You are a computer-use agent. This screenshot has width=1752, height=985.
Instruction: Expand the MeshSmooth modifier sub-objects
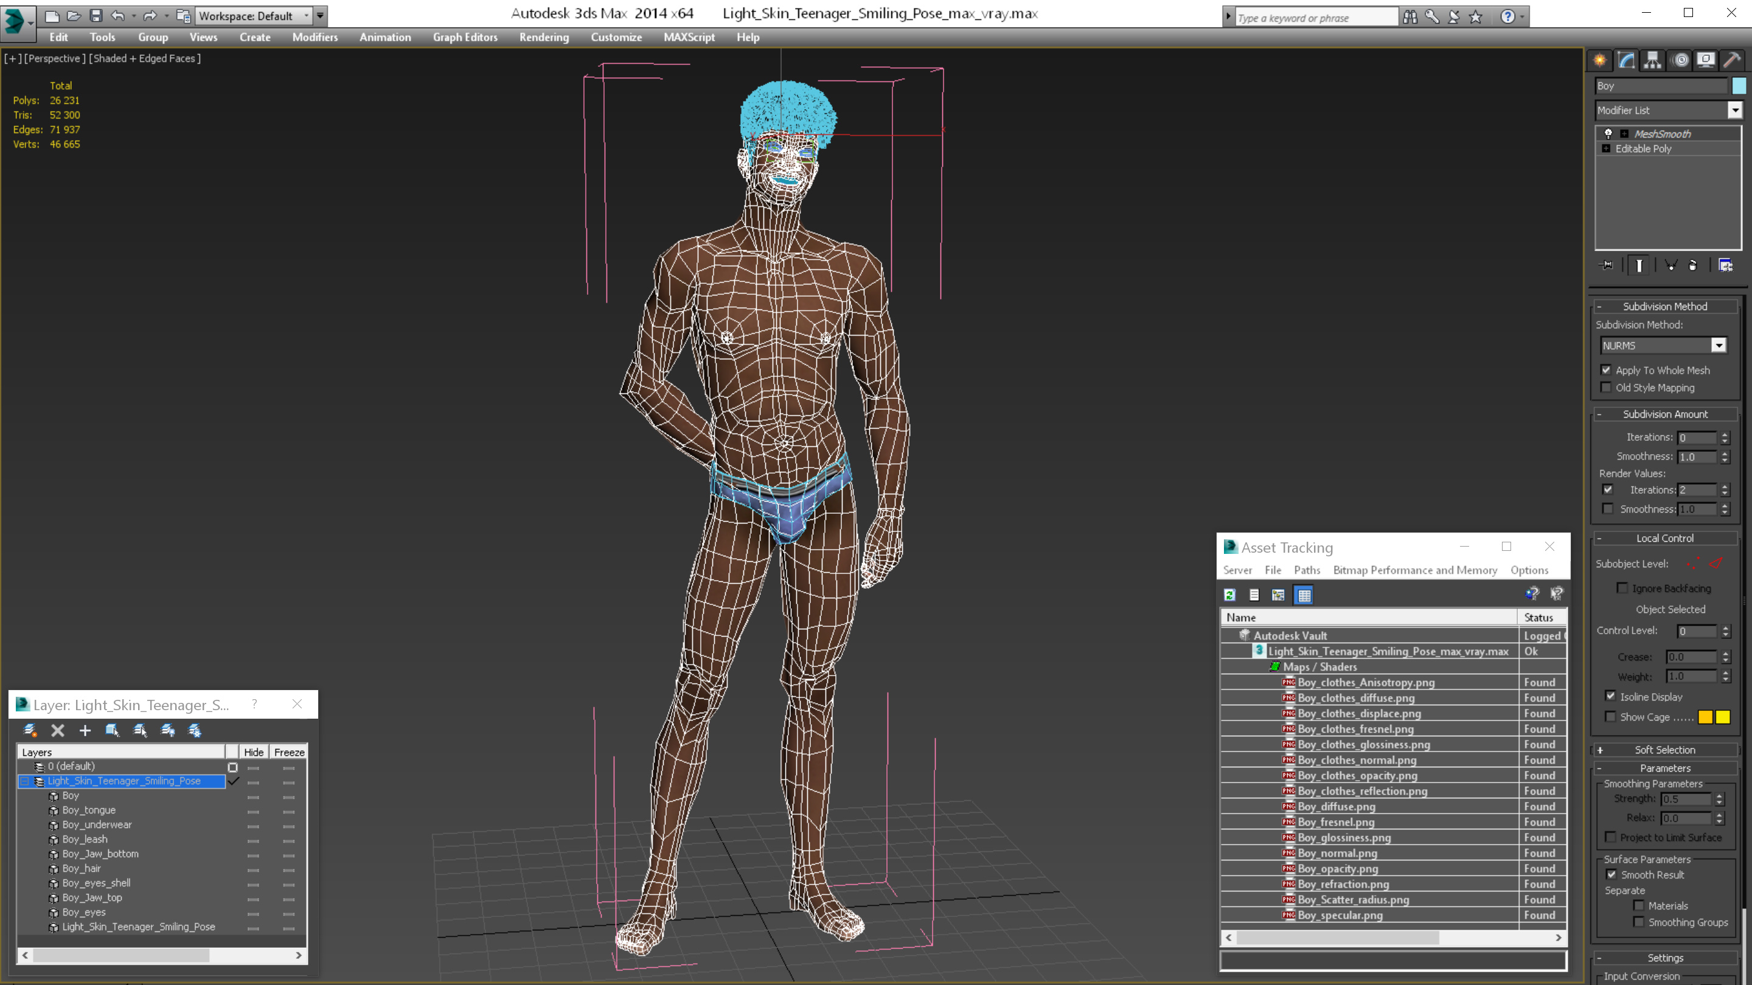coord(1624,134)
